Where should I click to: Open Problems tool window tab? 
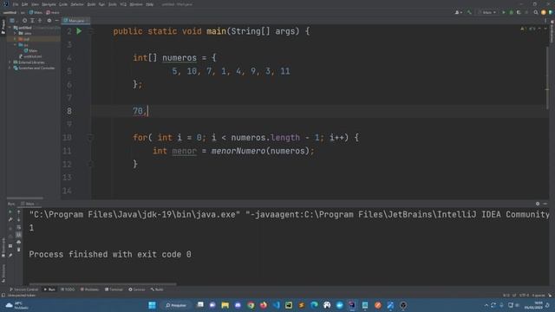tap(89, 289)
